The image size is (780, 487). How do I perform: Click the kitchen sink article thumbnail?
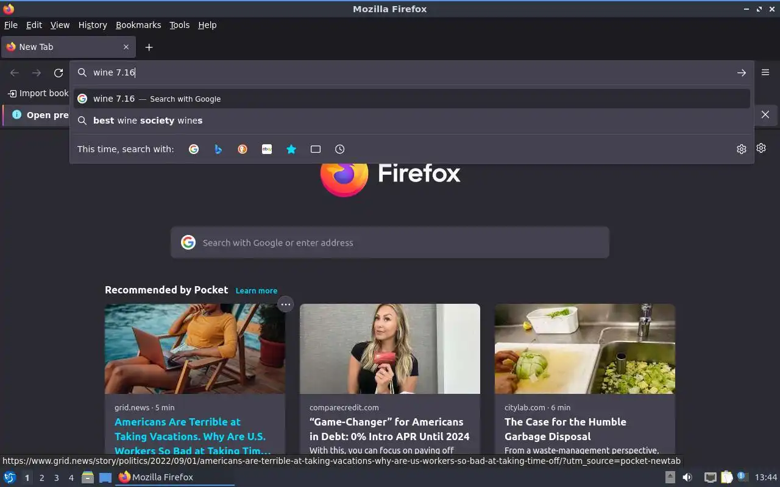click(x=585, y=349)
